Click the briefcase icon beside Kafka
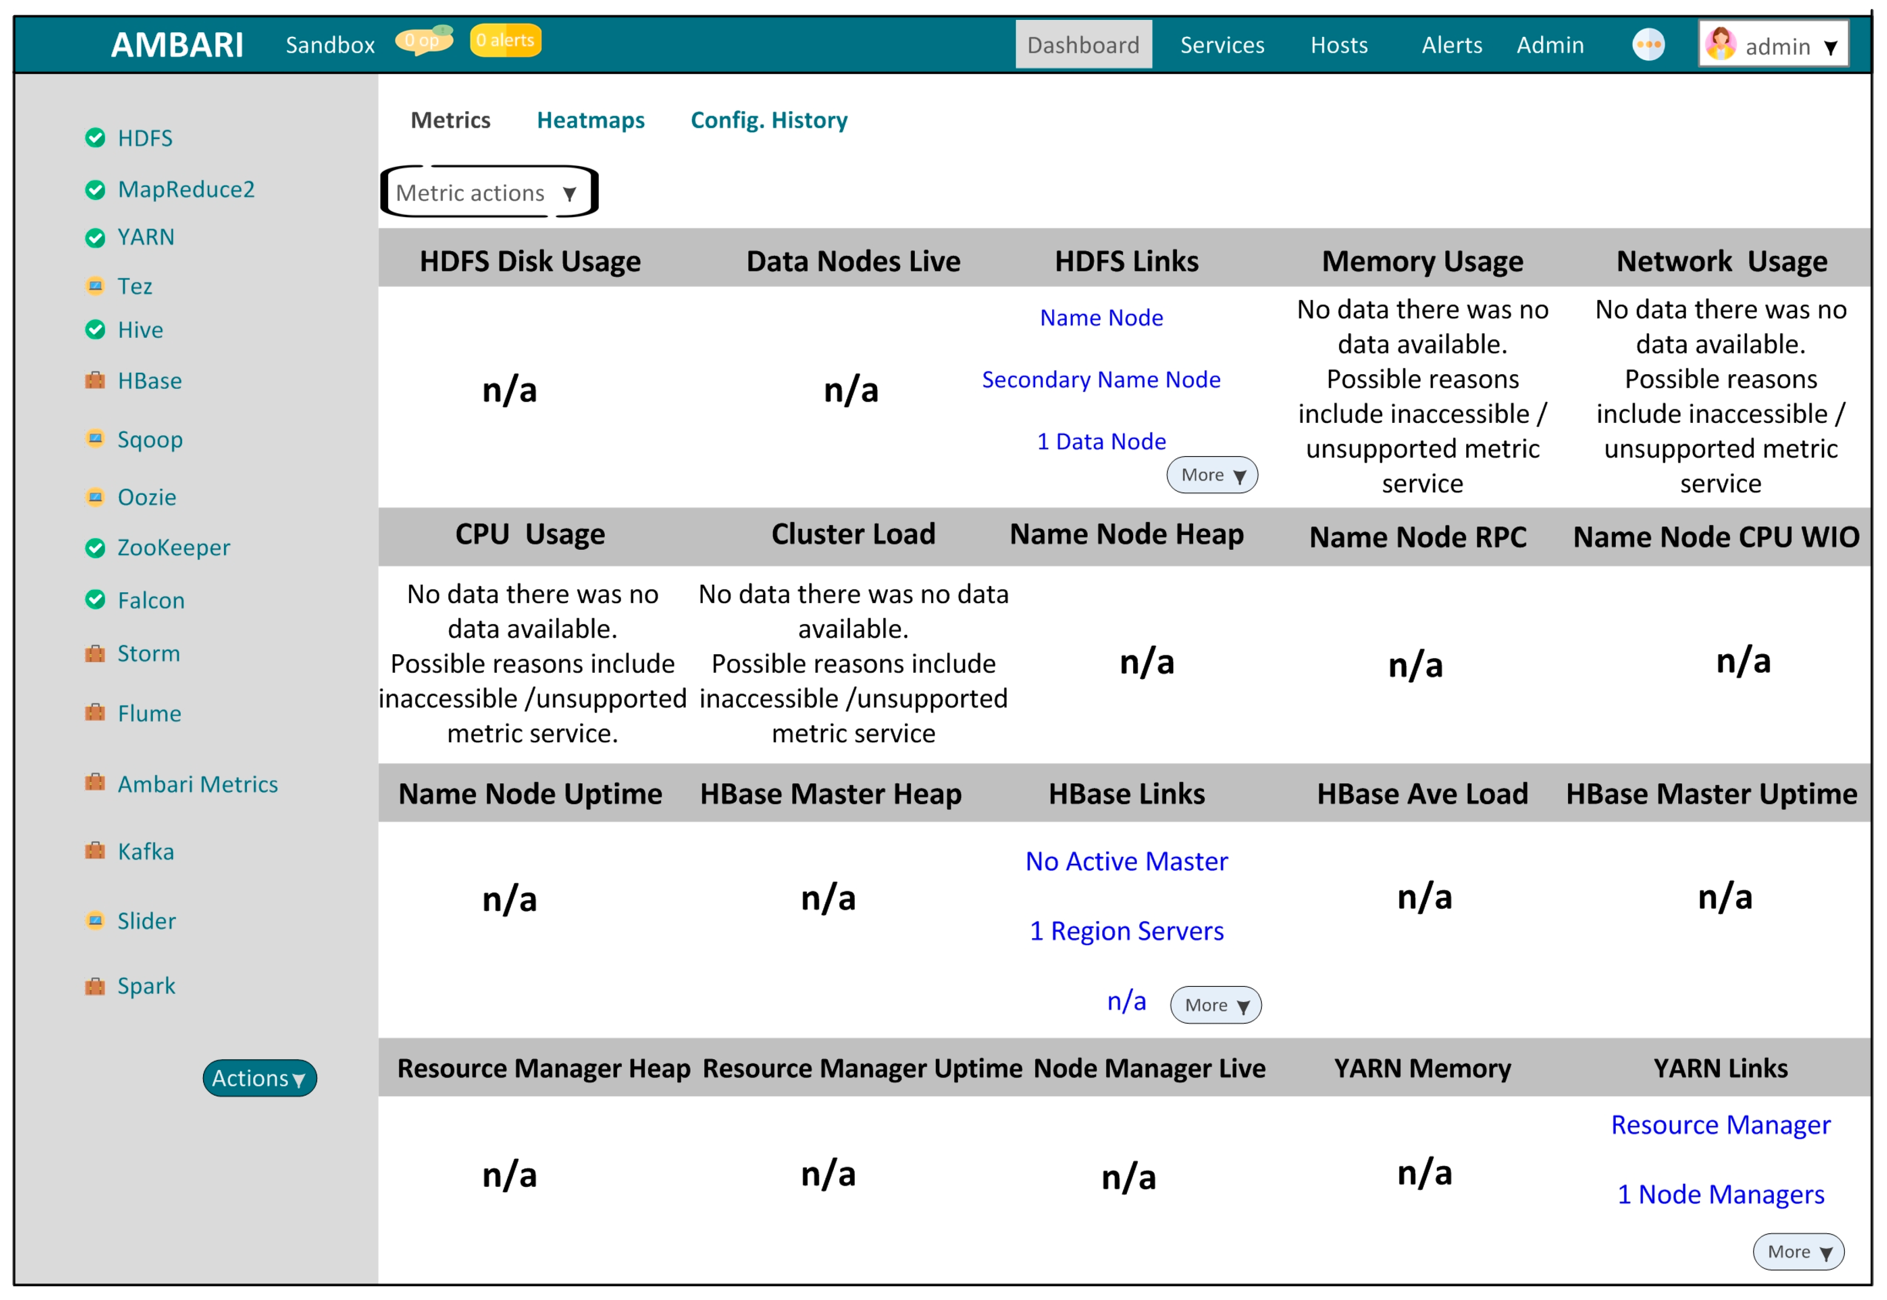The image size is (1887, 1300). pyautogui.click(x=95, y=851)
